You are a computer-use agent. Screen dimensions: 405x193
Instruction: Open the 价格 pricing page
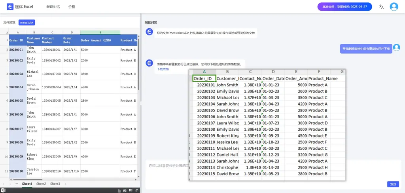pyautogui.click(x=72, y=7)
